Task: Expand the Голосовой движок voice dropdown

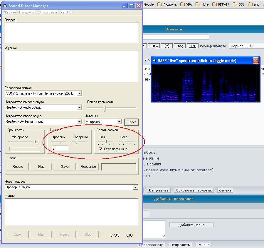Action: pyautogui.click(x=80, y=94)
